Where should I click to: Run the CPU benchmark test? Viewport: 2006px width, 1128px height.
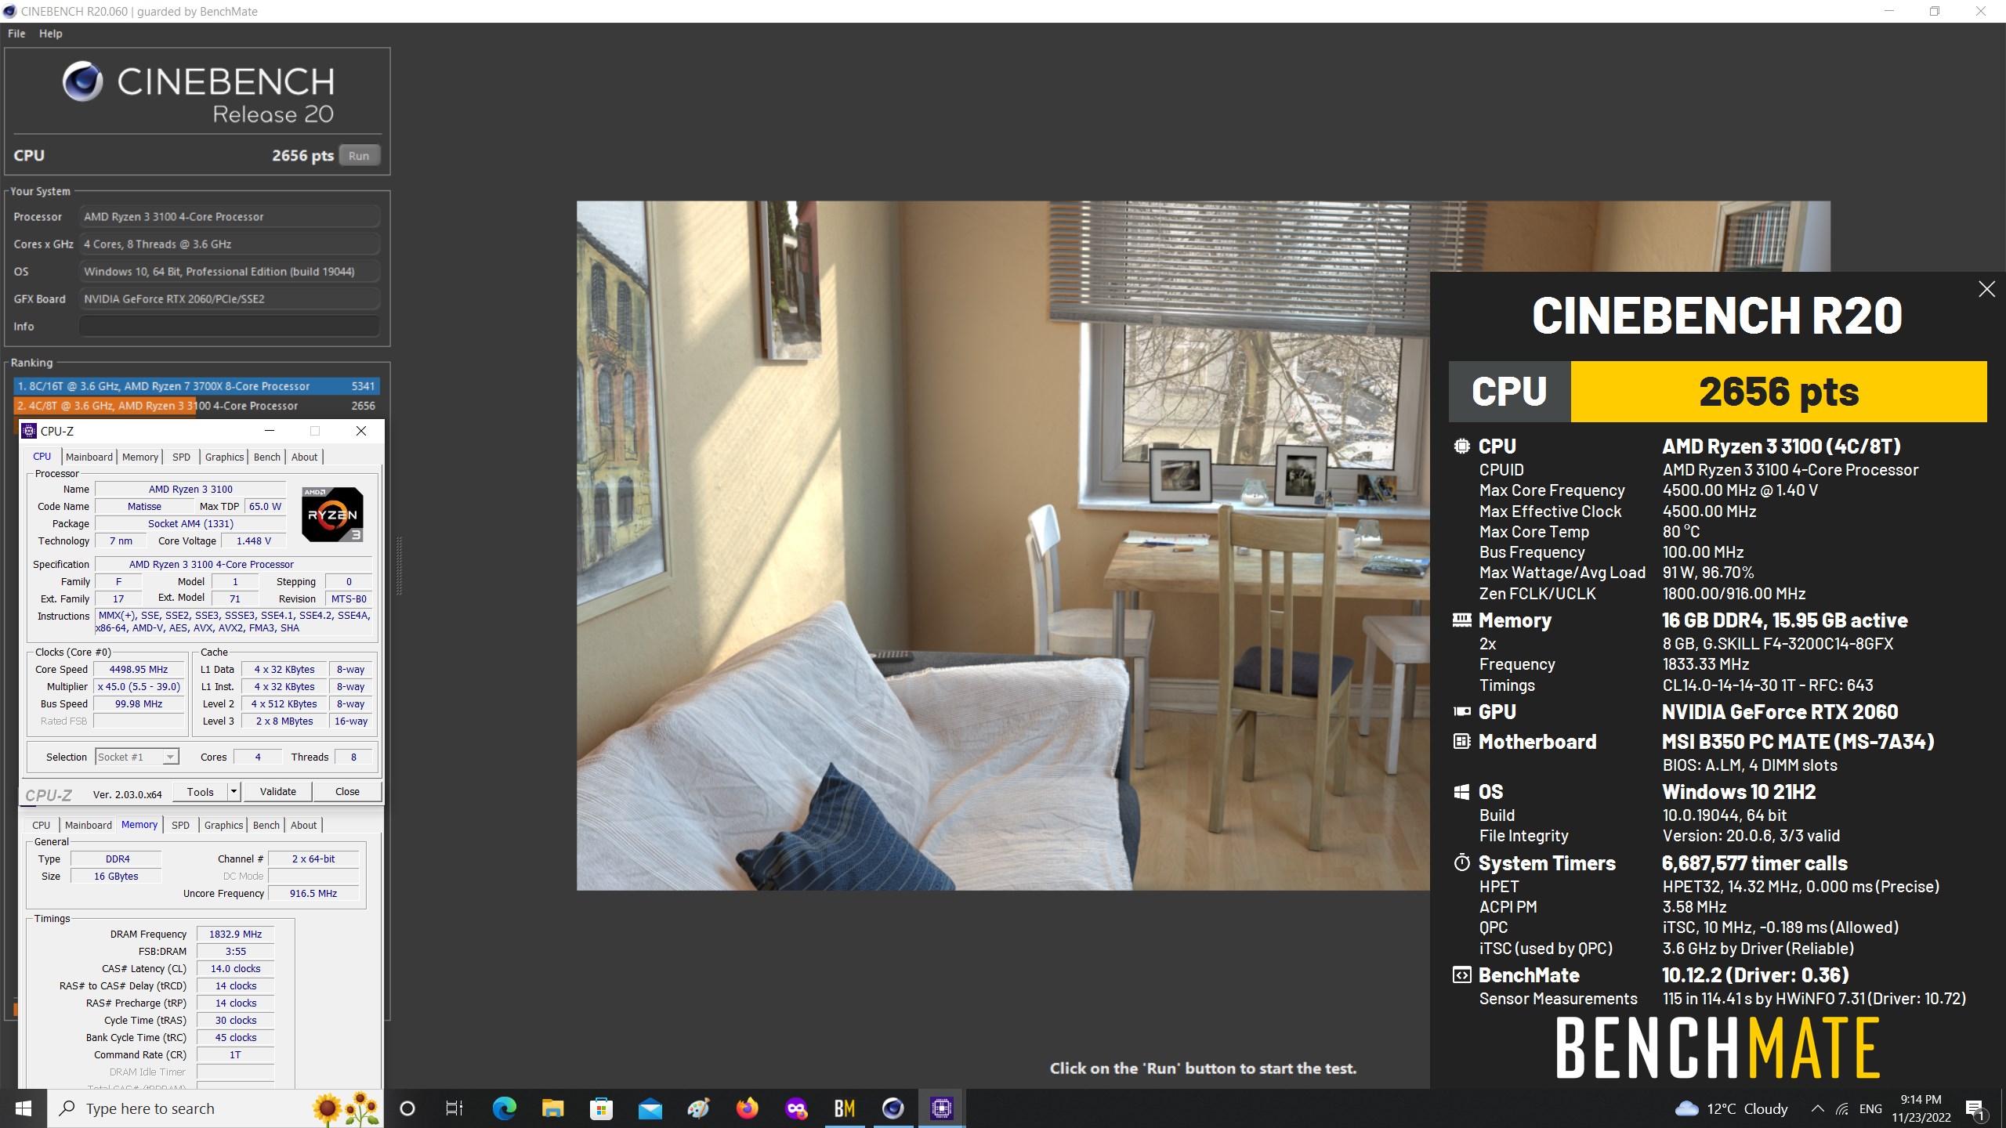[x=359, y=155]
